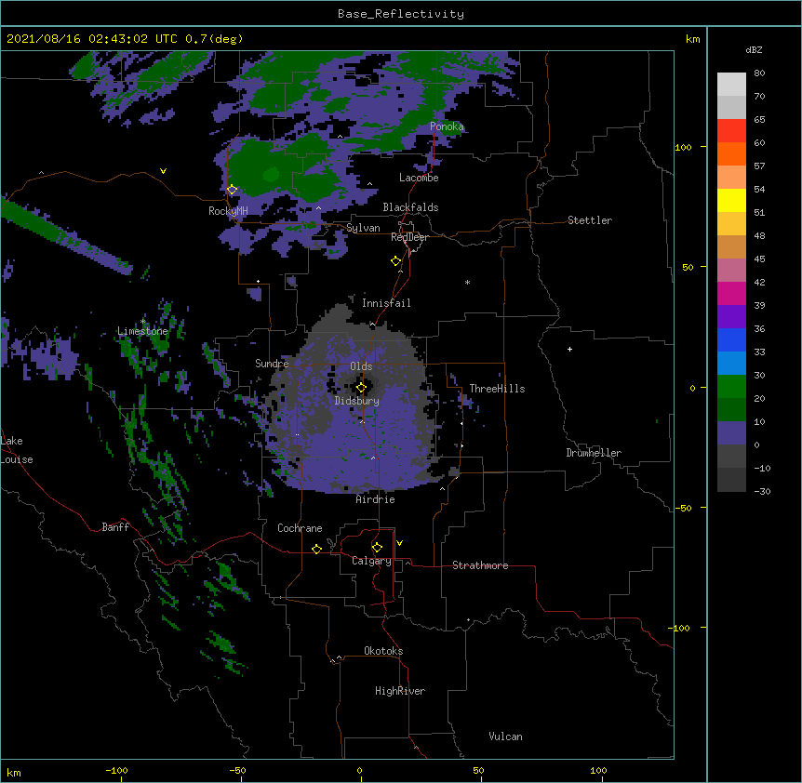Select the blue 33-36 dBZ legend band

[731, 339]
